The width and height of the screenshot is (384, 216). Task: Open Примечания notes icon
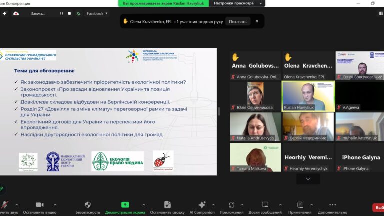300,205
